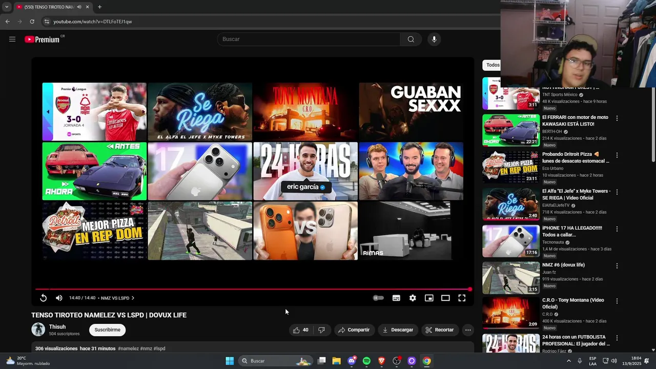Reload the YouTube page

(32, 22)
